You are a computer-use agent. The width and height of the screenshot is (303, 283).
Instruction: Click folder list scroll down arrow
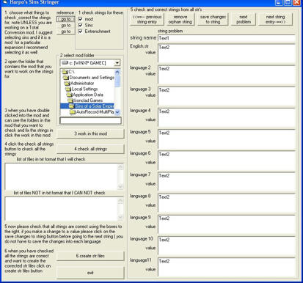[117, 112]
